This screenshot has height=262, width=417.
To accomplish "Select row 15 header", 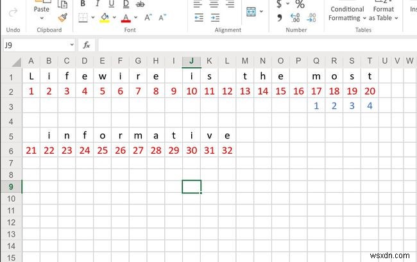I will (x=11, y=258).
